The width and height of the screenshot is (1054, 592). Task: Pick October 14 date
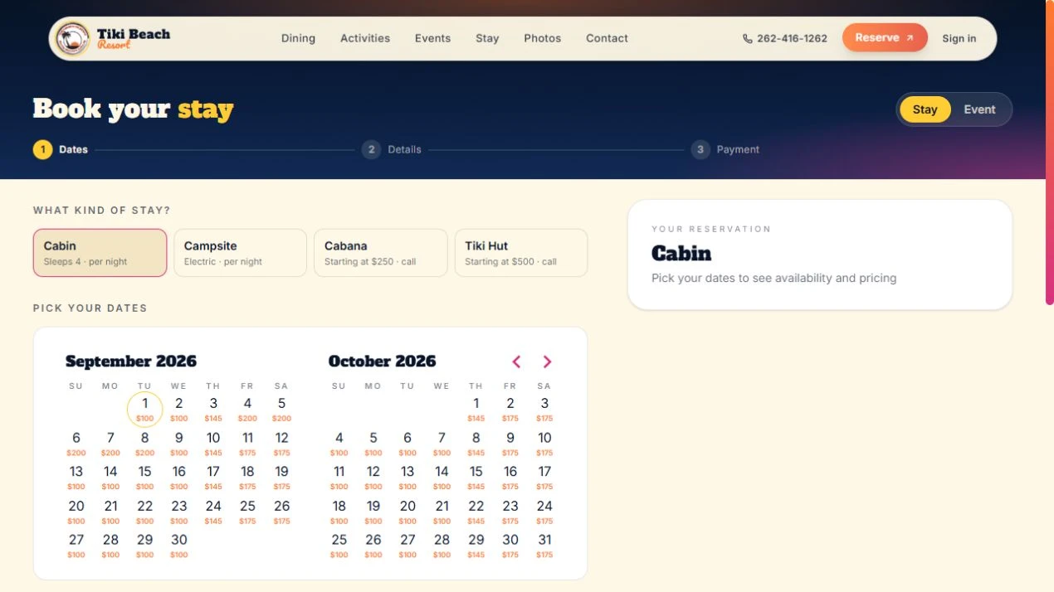(x=442, y=477)
